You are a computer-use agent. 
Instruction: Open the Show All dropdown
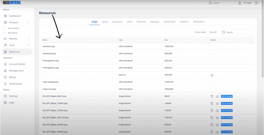click(214, 32)
